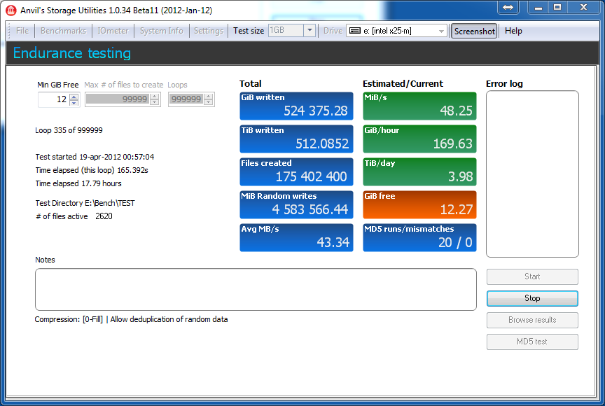Click the drive icon in the Drive selector
The height and width of the screenshot is (406, 605).
(x=355, y=31)
